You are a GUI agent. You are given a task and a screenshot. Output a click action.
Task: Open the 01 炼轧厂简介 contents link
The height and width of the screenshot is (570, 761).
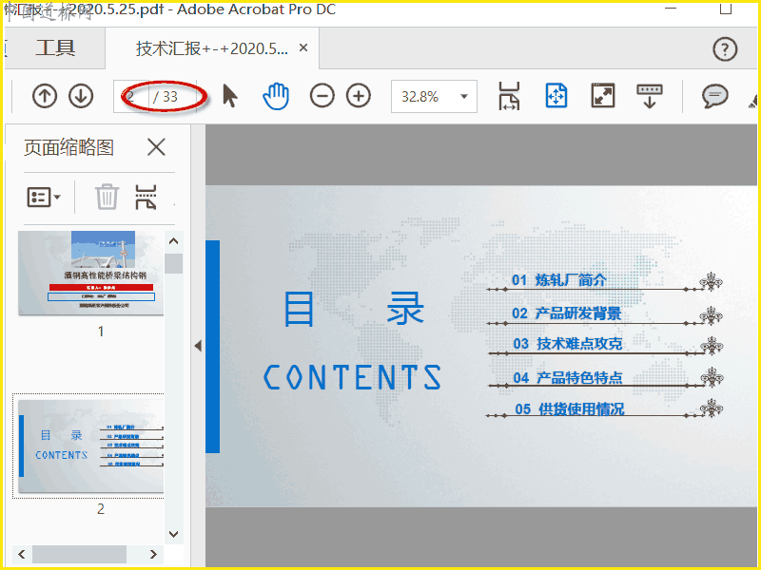point(559,279)
